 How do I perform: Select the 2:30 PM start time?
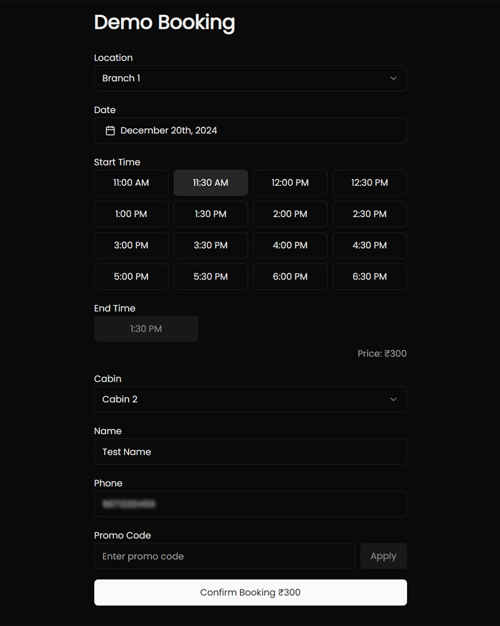[370, 214]
